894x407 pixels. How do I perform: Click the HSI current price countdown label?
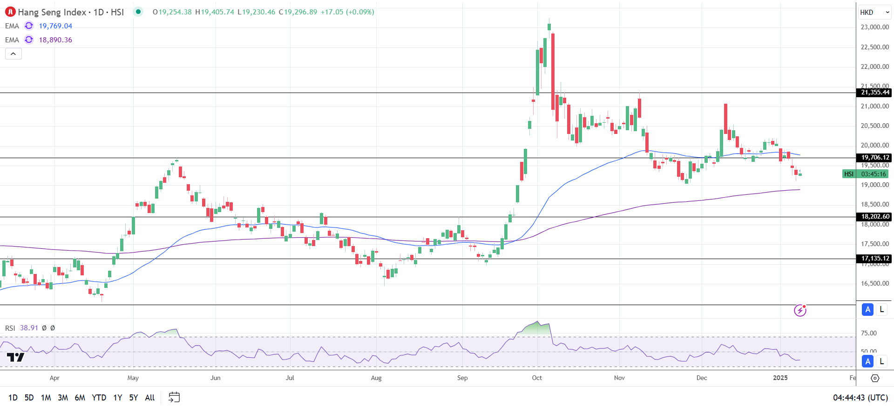click(866, 174)
